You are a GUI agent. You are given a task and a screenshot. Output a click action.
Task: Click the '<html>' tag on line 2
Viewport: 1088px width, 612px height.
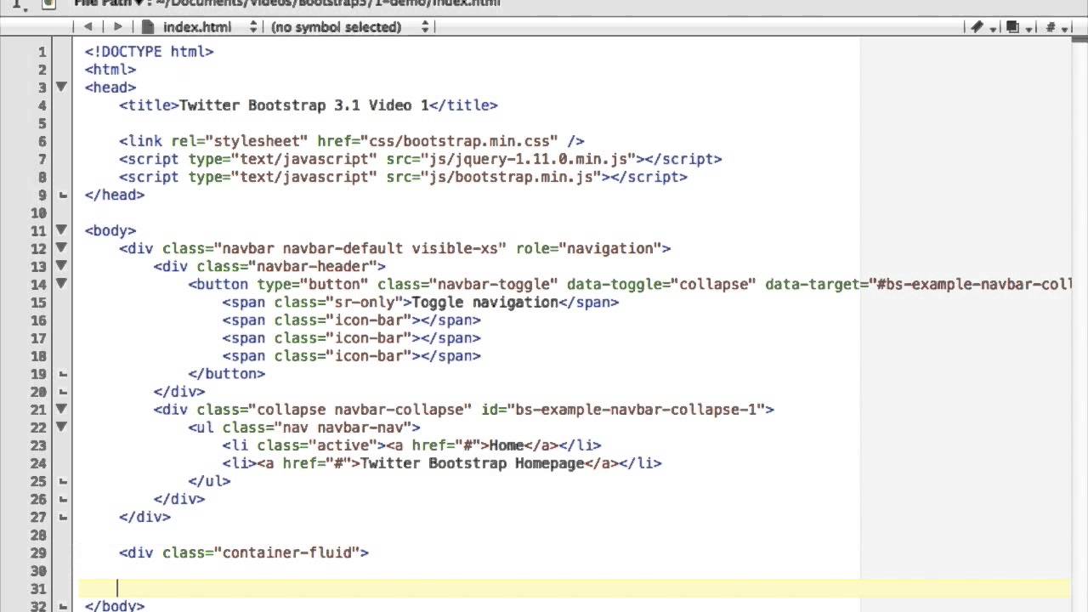tap(110, 70)
